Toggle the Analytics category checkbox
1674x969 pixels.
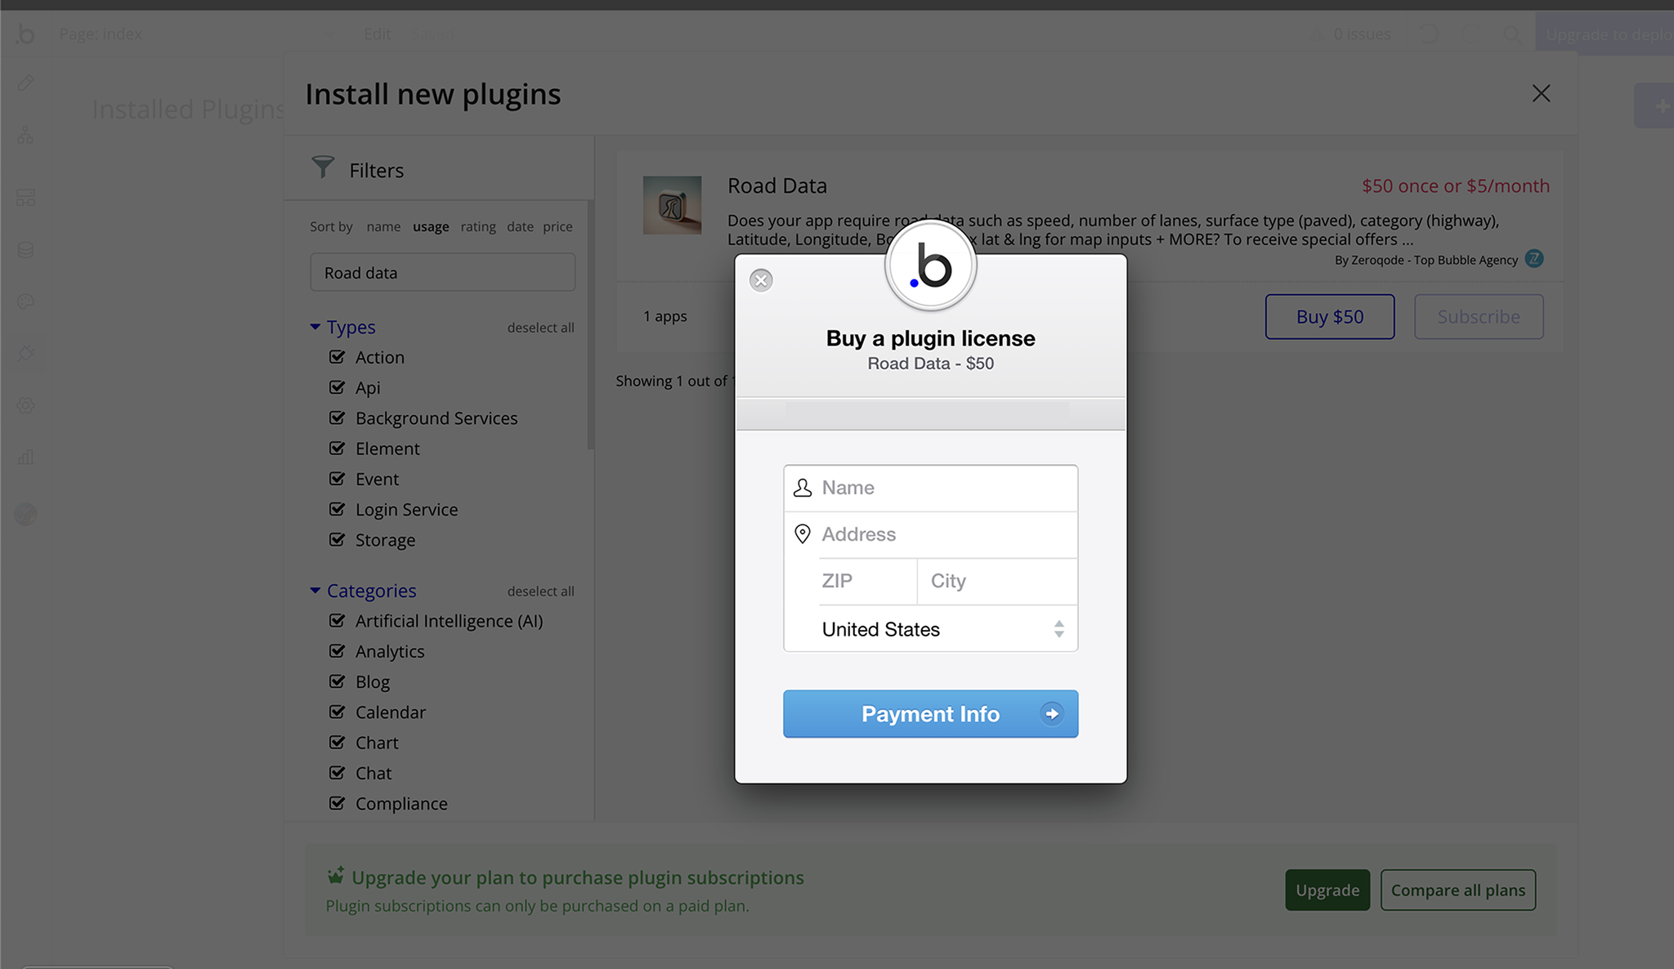tap(337, 651)
